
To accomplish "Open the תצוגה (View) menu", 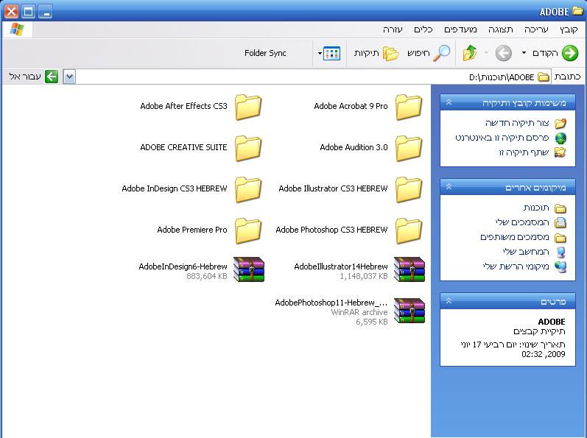I will (x=501, y=29).
